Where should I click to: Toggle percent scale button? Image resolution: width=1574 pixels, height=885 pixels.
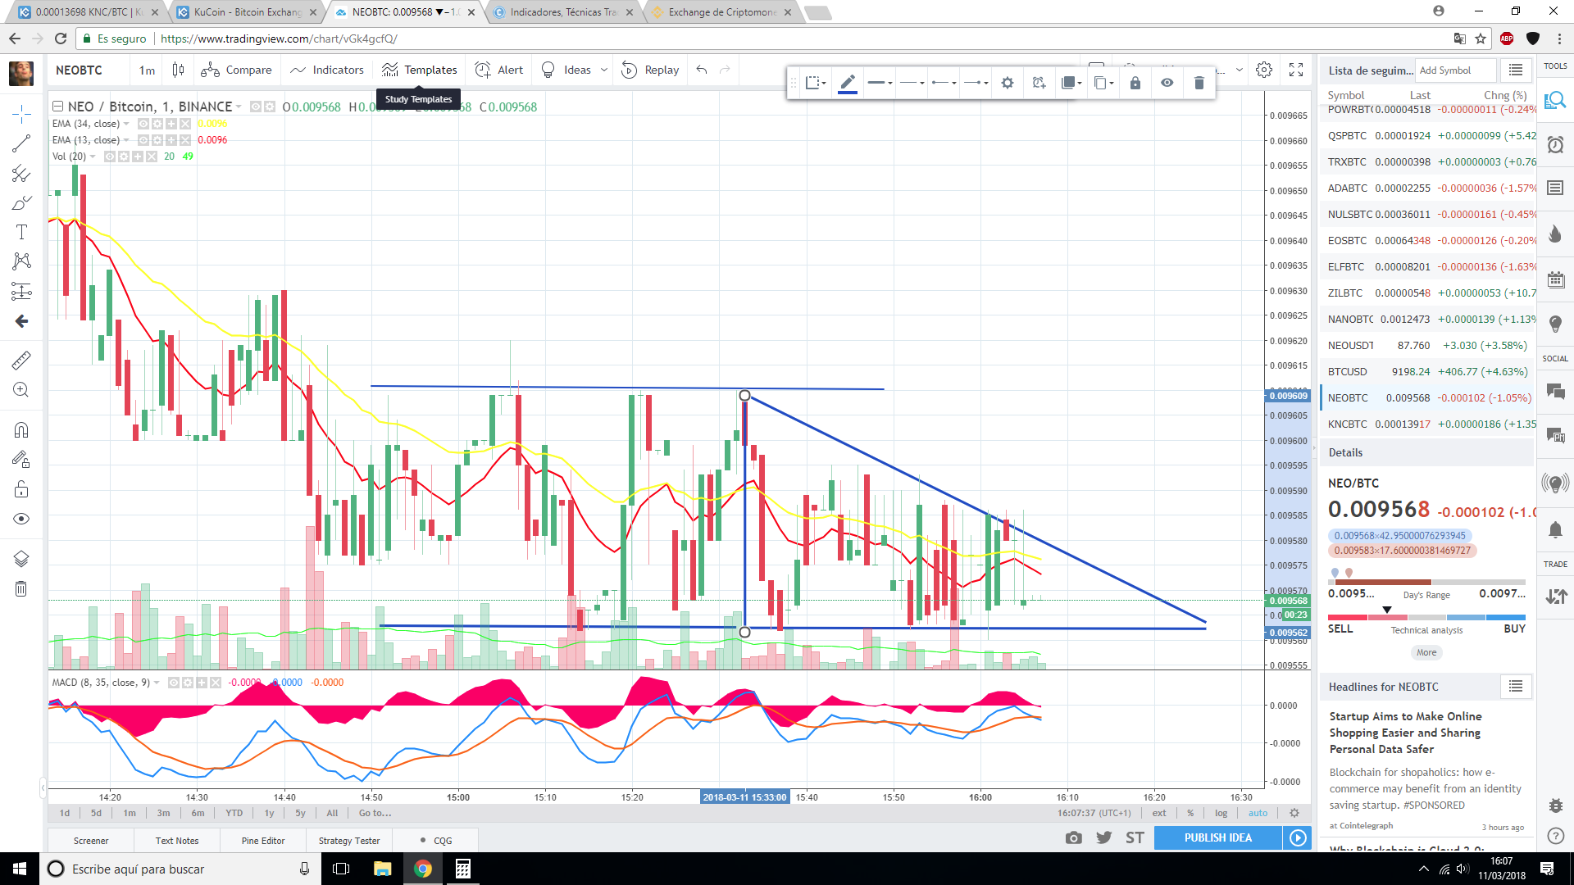pyautogui.click(x=1190, y=813)
